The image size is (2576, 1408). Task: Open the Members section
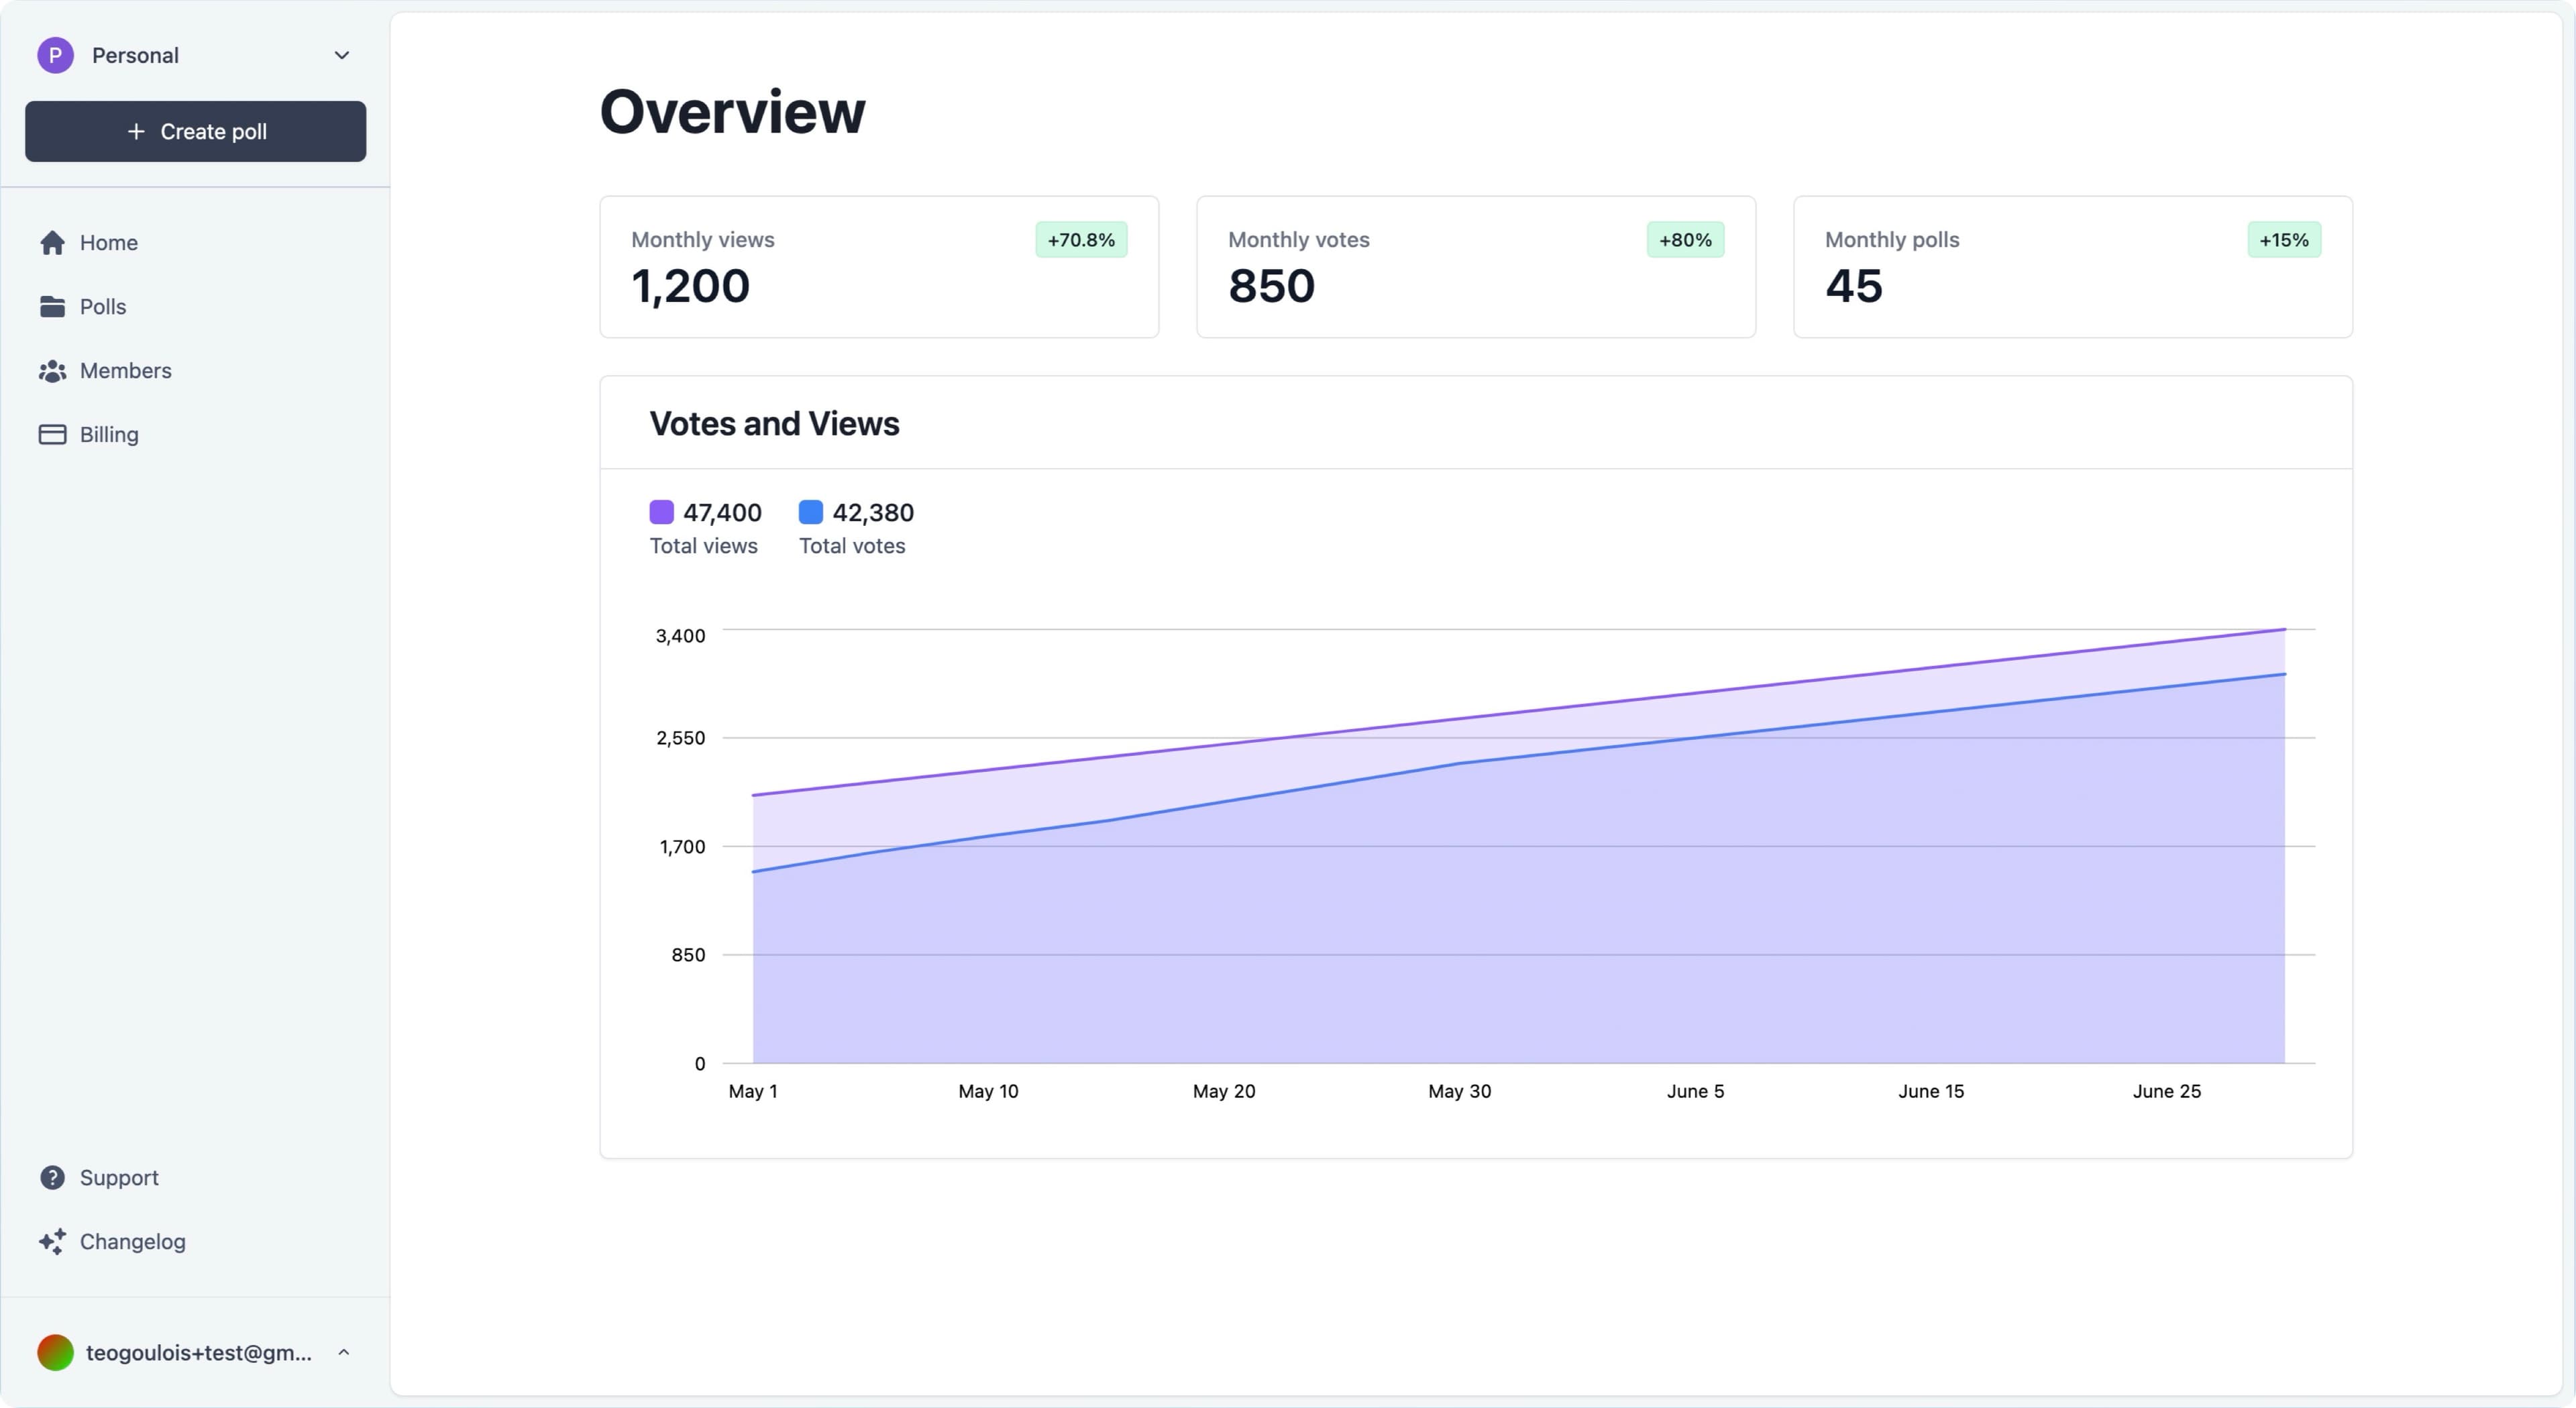[x=126, y=371]
